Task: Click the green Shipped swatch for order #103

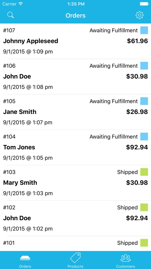Action: point(144,172)
